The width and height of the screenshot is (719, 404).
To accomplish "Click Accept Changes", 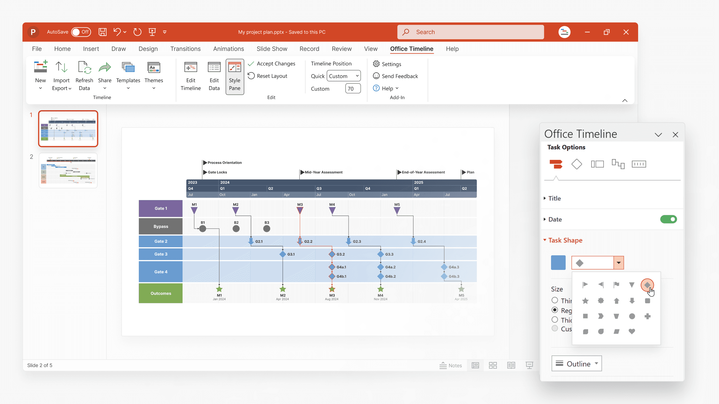I will (x=272, y=64).
